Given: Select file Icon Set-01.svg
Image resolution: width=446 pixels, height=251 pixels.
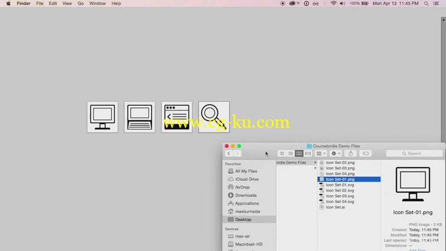Looking at the screenshot, I should click(x=340, y=185).
